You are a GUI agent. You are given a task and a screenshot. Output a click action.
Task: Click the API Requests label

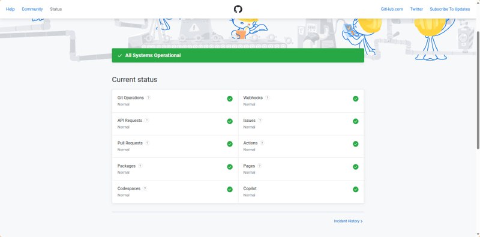tap(130, 121)
